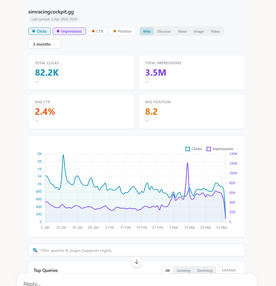
Task: Click the magnifying glass icon in the filter bar
Action: (35, 250)
